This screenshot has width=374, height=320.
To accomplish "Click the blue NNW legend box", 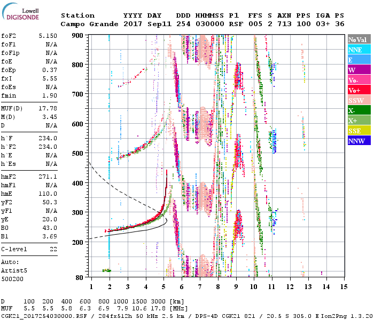I will (x=357, y=141).
